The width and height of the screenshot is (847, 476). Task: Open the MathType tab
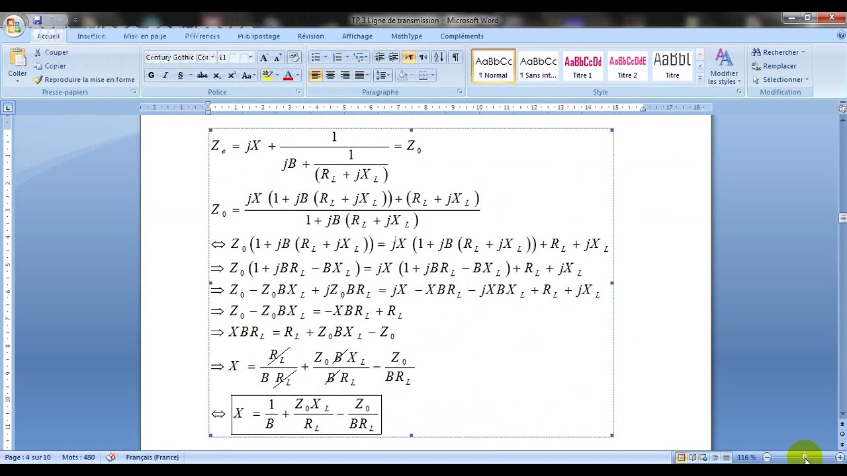406,36
